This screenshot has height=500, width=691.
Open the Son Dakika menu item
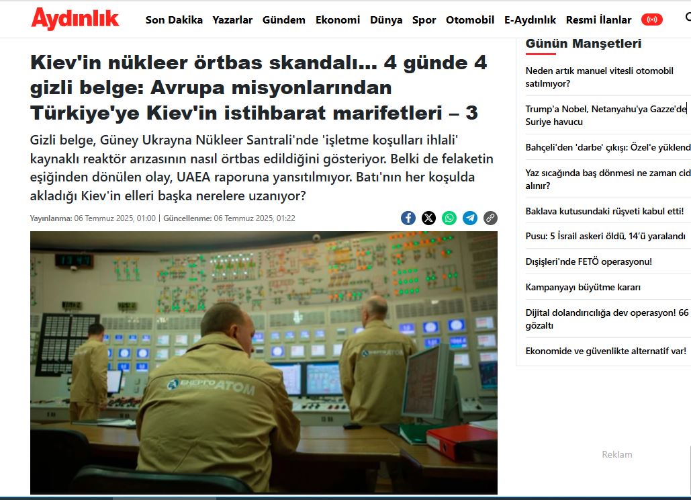coord(174,19)
